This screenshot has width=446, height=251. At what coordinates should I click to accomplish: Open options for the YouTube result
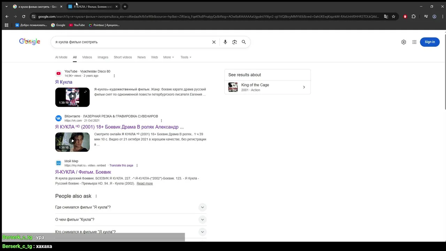click(x=114, y=76)
